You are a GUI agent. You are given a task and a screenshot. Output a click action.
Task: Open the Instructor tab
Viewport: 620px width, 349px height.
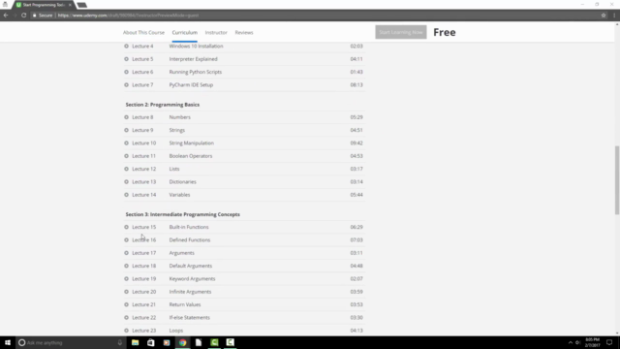216,32
